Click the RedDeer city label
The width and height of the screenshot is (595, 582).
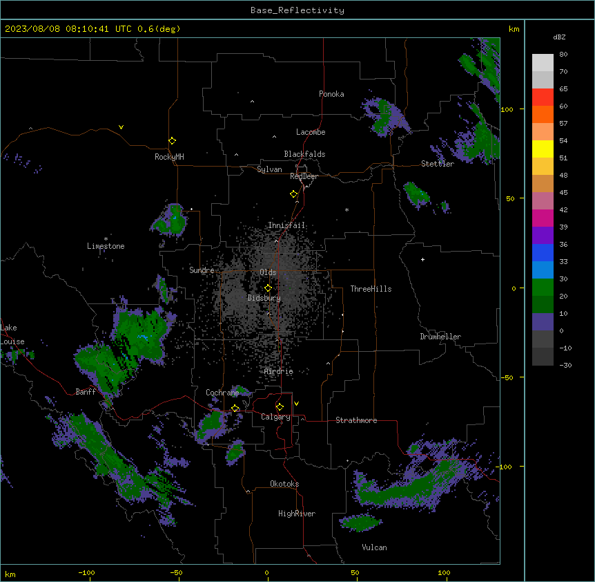point(304,176)
